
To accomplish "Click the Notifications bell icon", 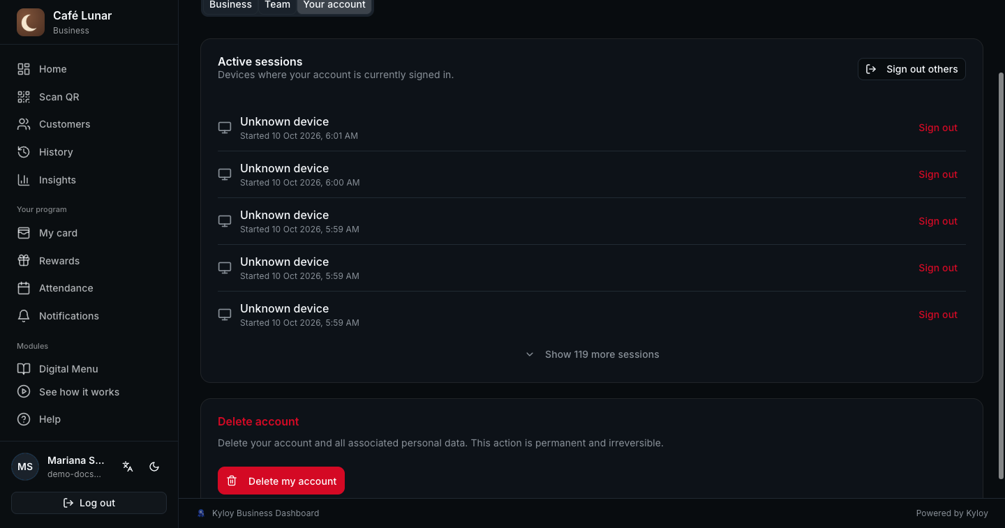I will coord(24,316).
